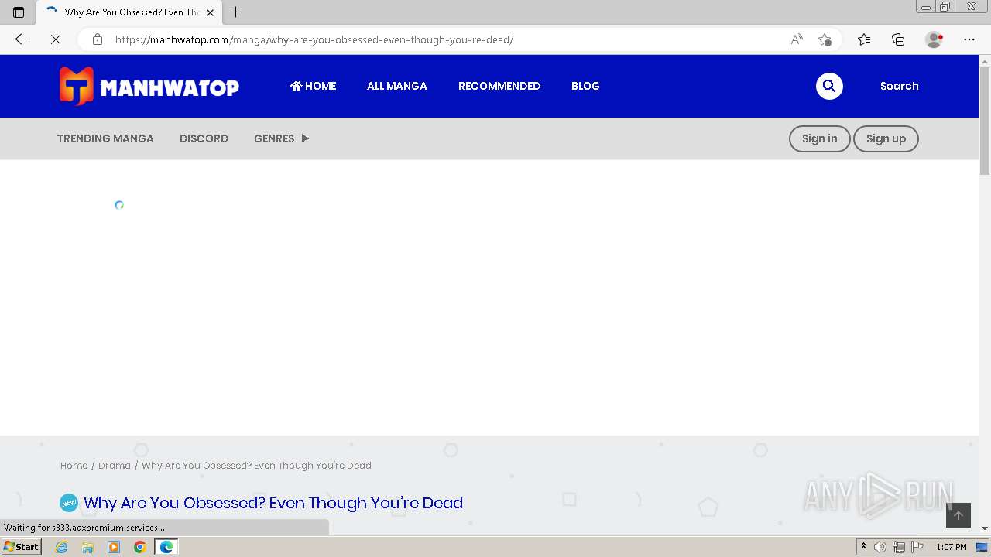This screenshot has height=557, width=991.
Task: Open the Windows Start menu
Action: (22, 547)
